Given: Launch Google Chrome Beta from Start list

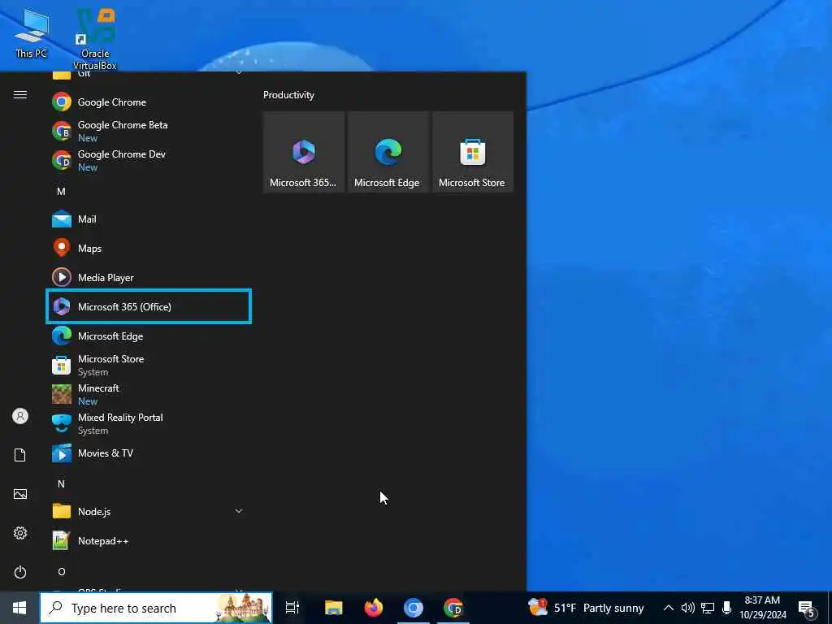Looking at the screenshot, I should coord(149,131).
